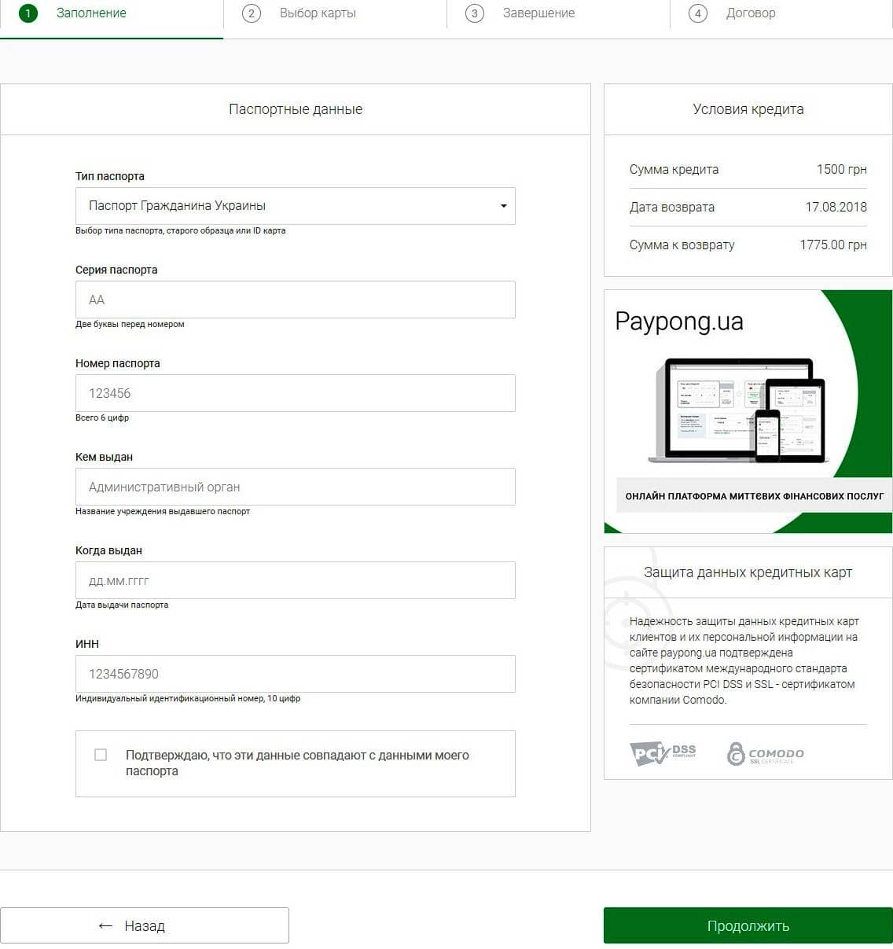This screenshot has width=893, height=949.
Task: Select Паспорт Гражданина Украины combo box
Action: pyautogui.click(x=295, y=205)
